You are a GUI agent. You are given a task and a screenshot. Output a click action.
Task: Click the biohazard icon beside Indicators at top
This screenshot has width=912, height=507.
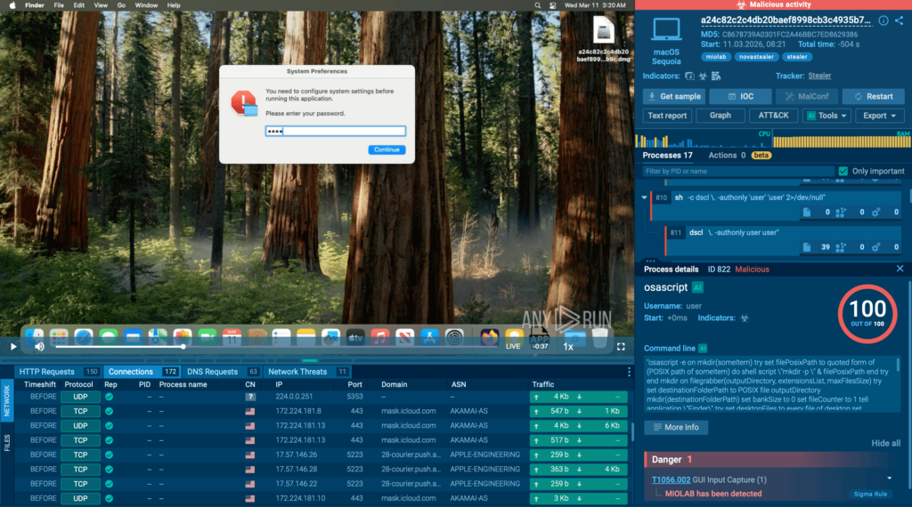tap(703, 76)
